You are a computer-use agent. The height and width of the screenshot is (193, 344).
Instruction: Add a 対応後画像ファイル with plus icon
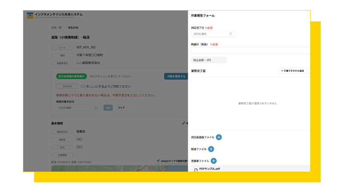(x=219, y=137)
